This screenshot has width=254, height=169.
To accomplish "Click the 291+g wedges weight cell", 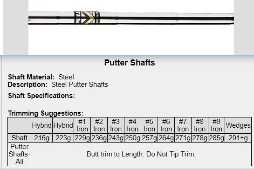I will pos(238,138).
